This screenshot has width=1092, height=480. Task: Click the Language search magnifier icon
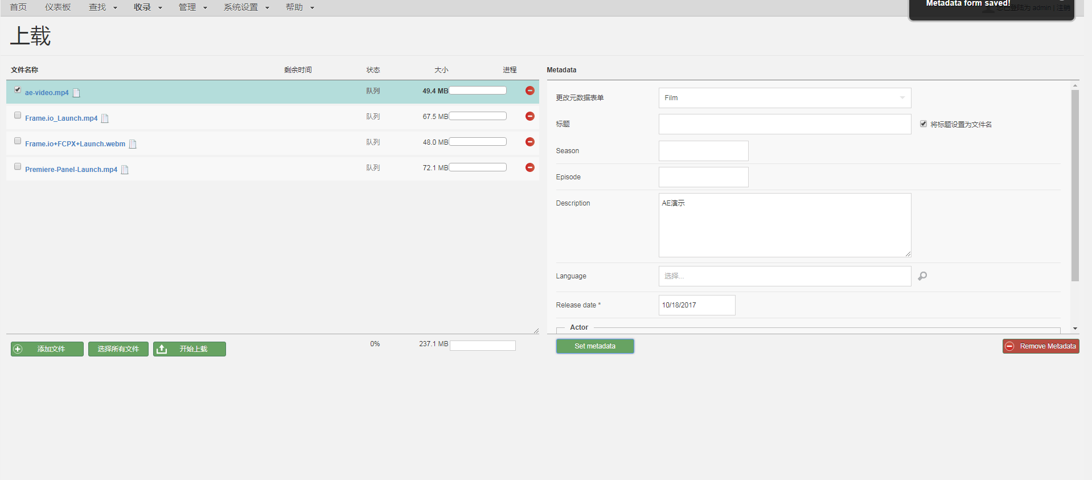point(922,276)
